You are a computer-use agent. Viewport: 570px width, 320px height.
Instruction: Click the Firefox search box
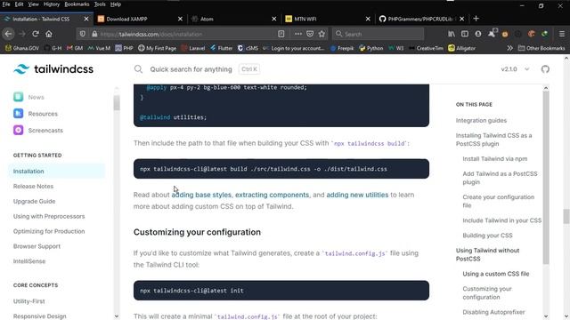click(378, 34)
